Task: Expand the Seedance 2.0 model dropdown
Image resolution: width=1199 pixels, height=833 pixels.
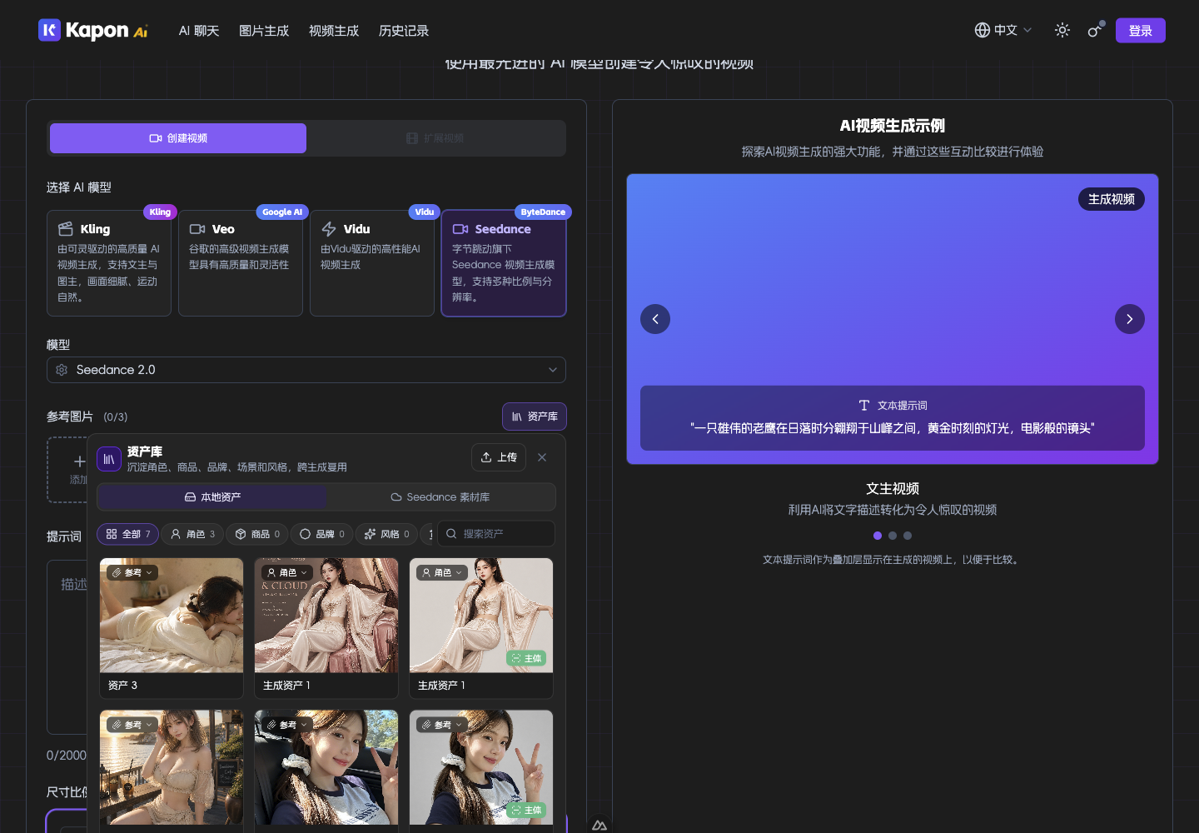Action: [306, 370]
